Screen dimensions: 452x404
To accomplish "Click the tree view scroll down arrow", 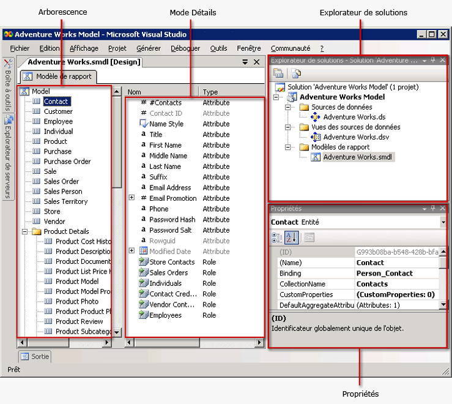I will [116, 332].
